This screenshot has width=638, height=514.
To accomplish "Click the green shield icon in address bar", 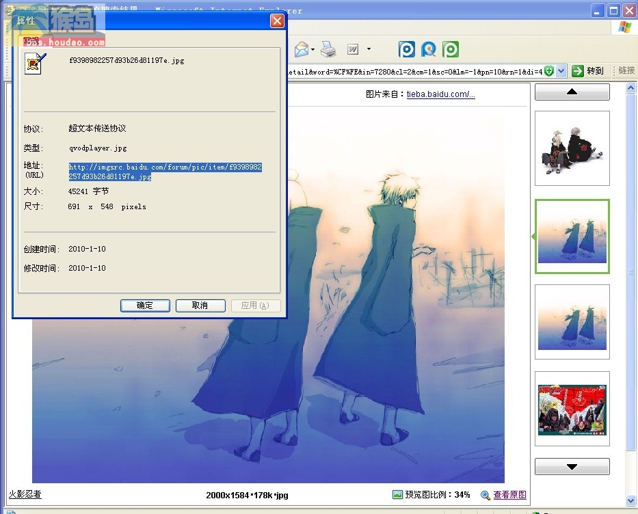I will 549,71.
